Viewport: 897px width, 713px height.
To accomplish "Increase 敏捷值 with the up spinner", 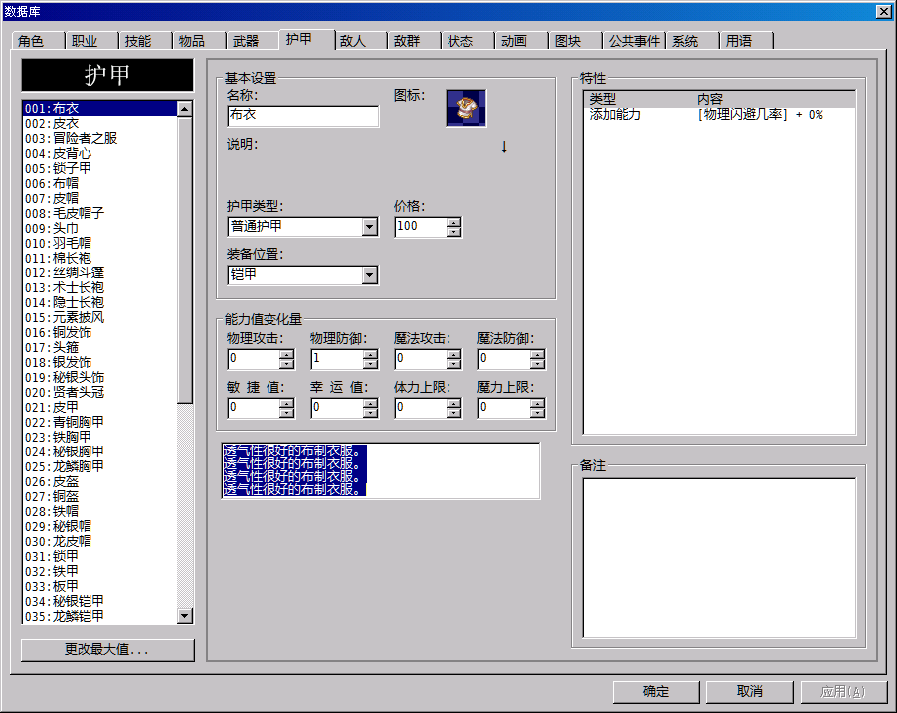I will tap(287, 404).
